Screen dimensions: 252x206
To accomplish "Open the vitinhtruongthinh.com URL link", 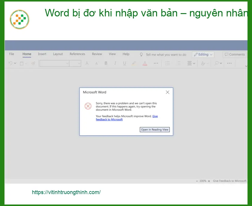I will (66, 192).
